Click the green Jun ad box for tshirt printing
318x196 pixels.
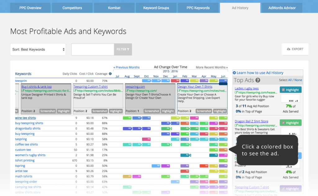pos(223,161)
